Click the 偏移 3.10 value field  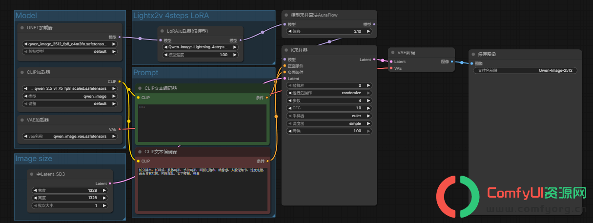pos(329,31)
